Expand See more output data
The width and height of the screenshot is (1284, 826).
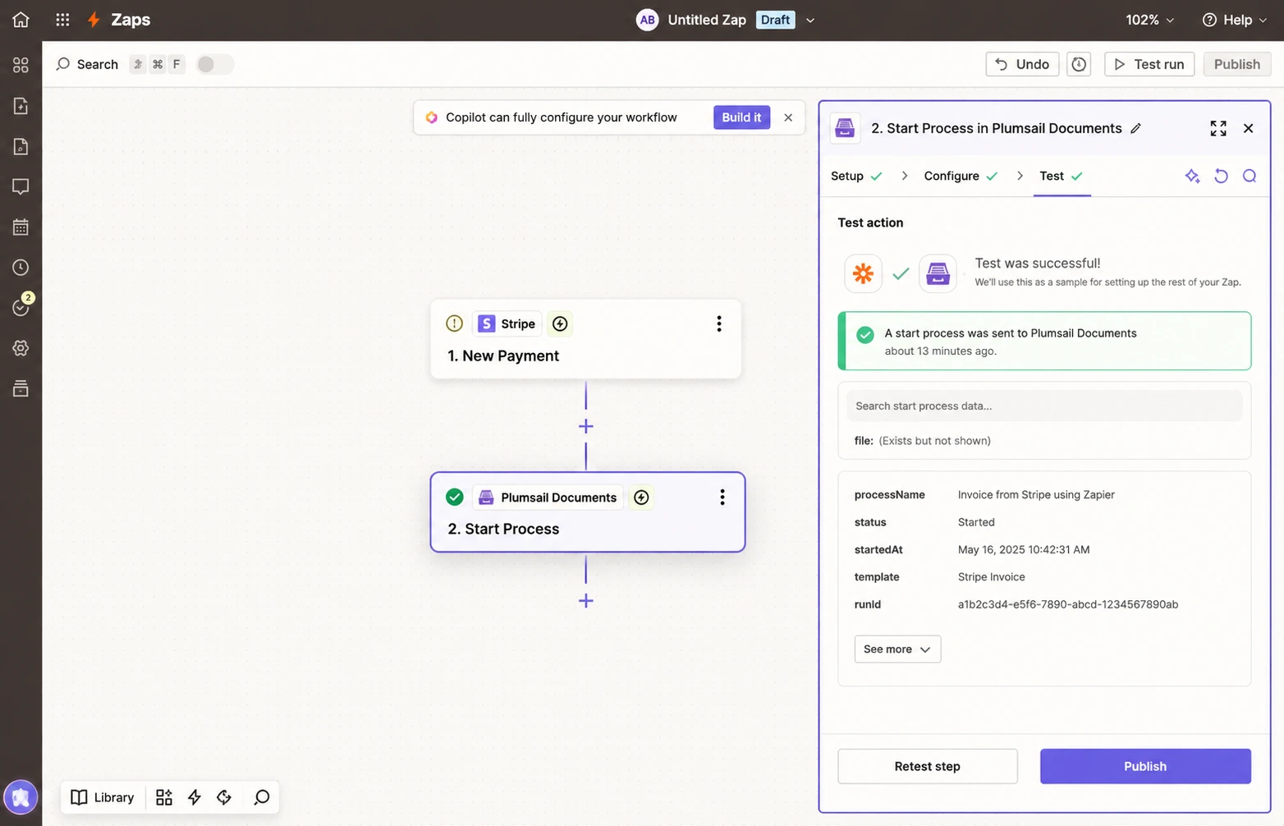pyautogui.click(x=897, y=649)
